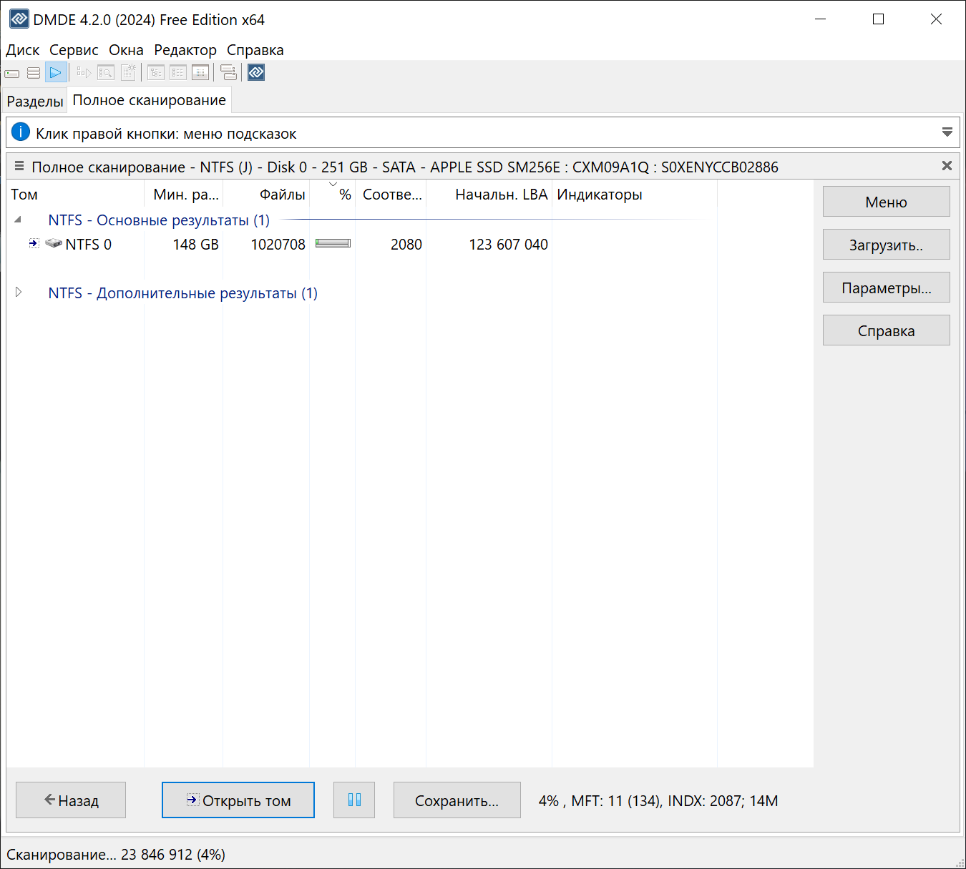Screen dimensions: 966x869
Task: Click the DMDE title bar app icon
Action: (x=19, y=19)
